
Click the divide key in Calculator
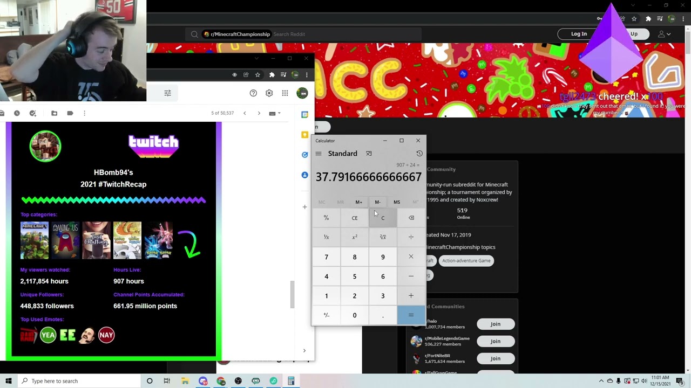click(x=411, y=237)
